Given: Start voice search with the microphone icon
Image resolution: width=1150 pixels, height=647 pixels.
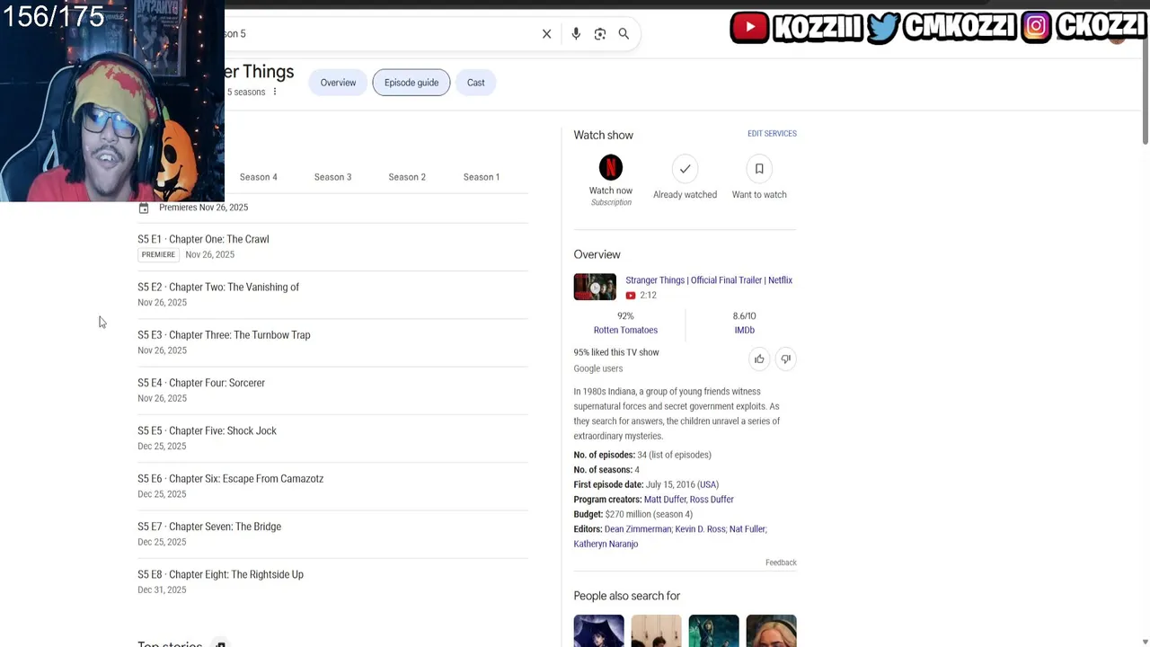Looking at the screenshot, I should pos(576,34).
